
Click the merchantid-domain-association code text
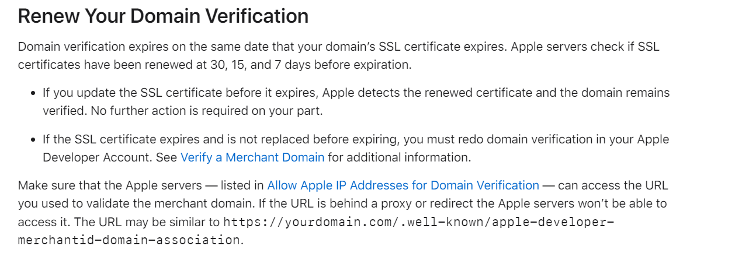(129, 240)
